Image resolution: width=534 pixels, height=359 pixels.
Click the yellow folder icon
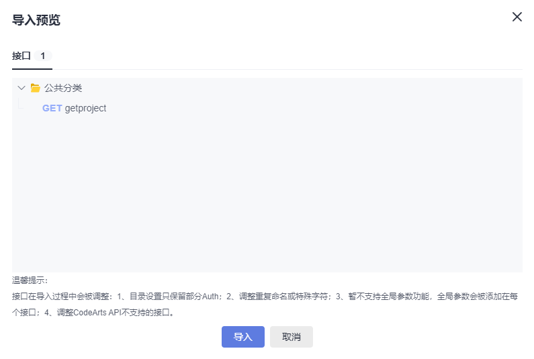point(36,88)
